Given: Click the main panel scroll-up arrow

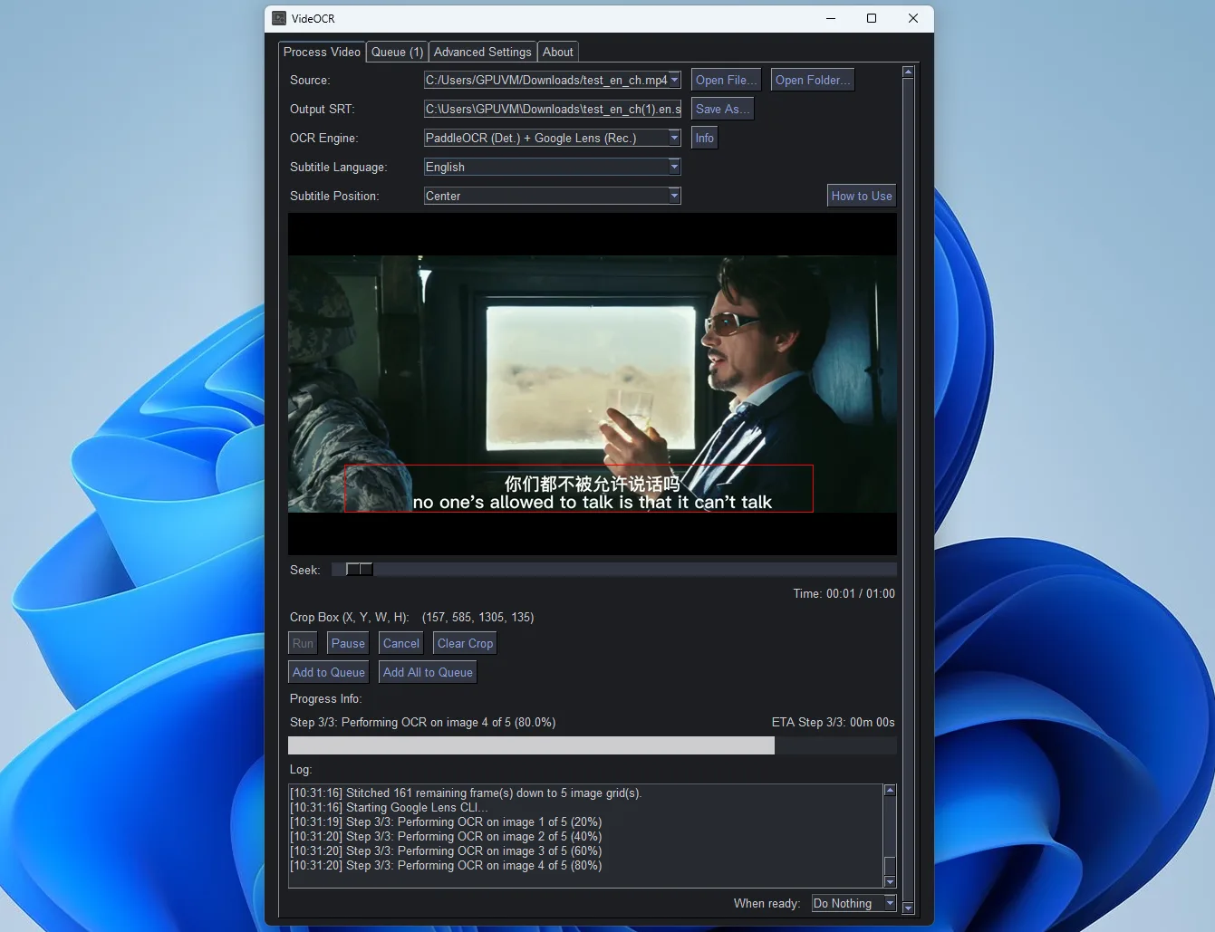Looking at the screenshot, I should pos(908,72).
